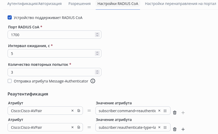Clear the second Cisco:Cisco-AVPair attribute field
This screenshot has height=134, width=218.
coord(72,127)
